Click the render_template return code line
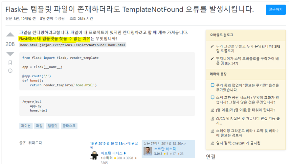This screenshot has width=290, height=166. pyautogui.click(x=63, y=85)
